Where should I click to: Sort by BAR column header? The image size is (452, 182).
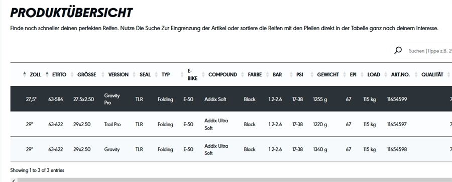tap(277, 74)
